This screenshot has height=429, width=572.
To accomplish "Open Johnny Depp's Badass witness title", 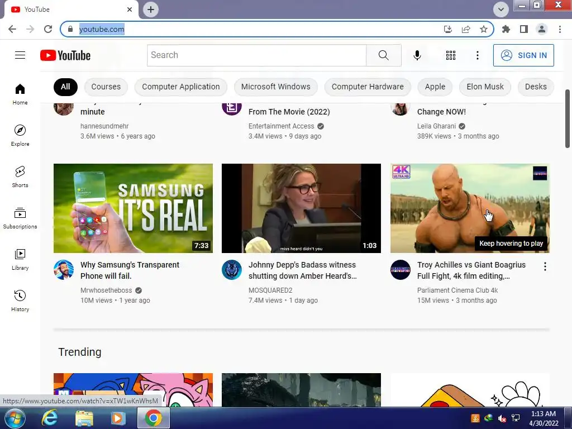I will tap(303, 270).
